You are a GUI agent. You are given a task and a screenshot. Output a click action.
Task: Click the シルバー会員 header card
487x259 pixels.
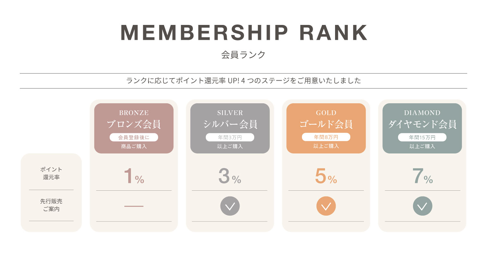230,124
